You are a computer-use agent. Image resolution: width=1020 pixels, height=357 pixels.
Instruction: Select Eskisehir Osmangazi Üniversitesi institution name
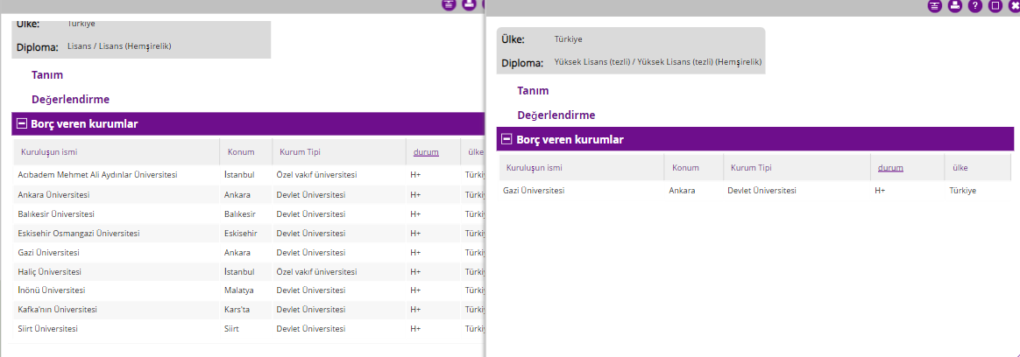(78, 233)
